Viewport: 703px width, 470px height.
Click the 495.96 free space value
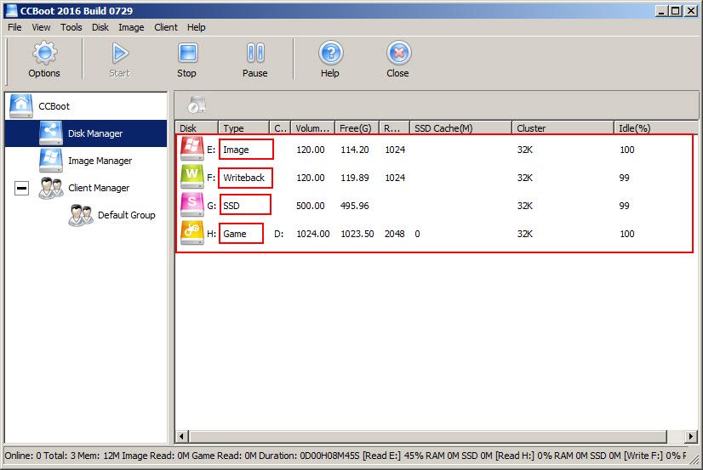[x=355, y=206]
